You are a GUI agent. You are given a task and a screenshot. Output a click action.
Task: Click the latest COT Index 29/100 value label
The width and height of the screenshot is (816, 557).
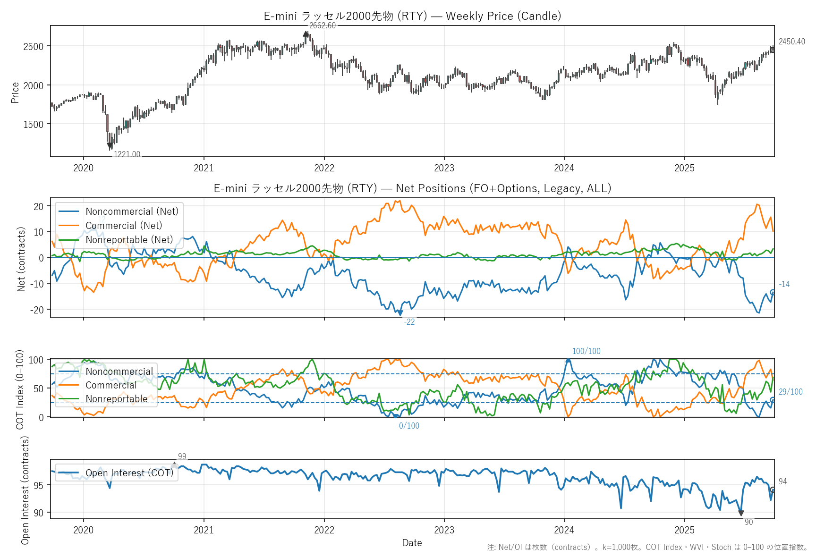(x=790, y=392)
